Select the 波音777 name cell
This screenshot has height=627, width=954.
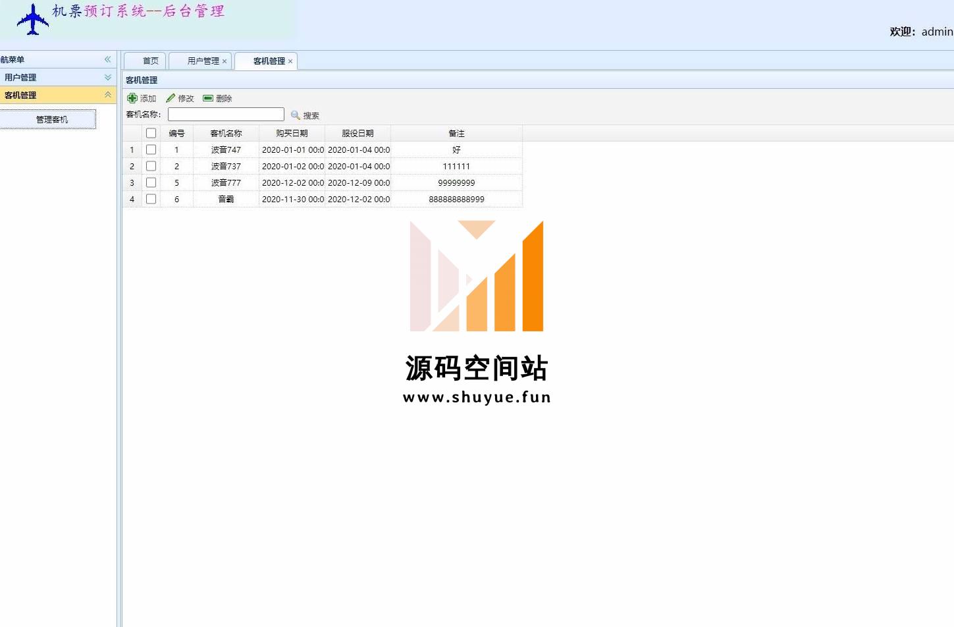[x=226, y=182]
